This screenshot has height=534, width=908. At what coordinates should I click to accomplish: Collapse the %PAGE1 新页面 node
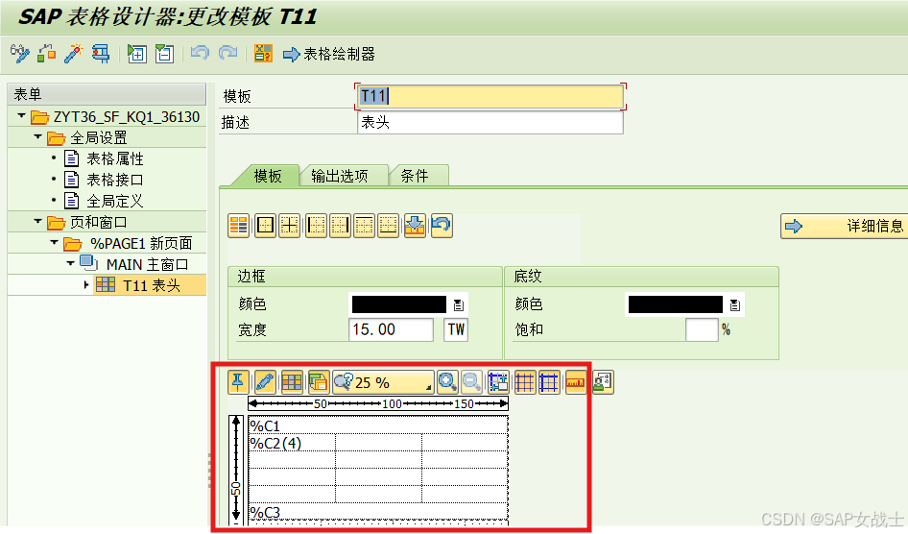point(55,242)
